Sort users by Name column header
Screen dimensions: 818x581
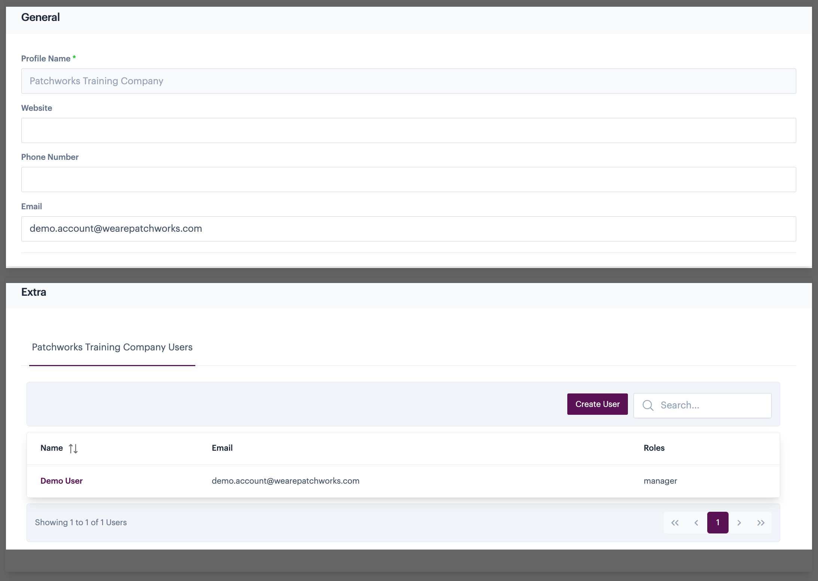point(52,448)
